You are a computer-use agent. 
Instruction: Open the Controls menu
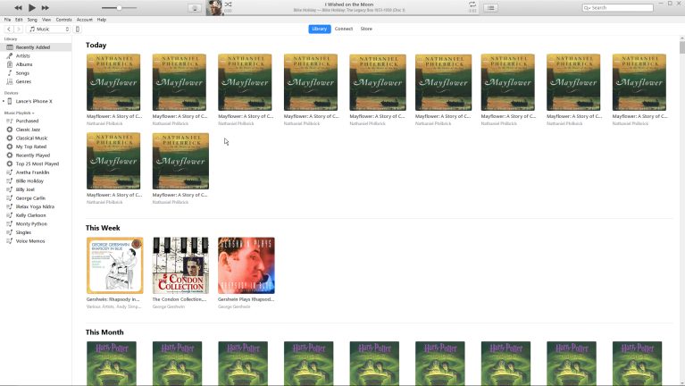click(63, 20)
